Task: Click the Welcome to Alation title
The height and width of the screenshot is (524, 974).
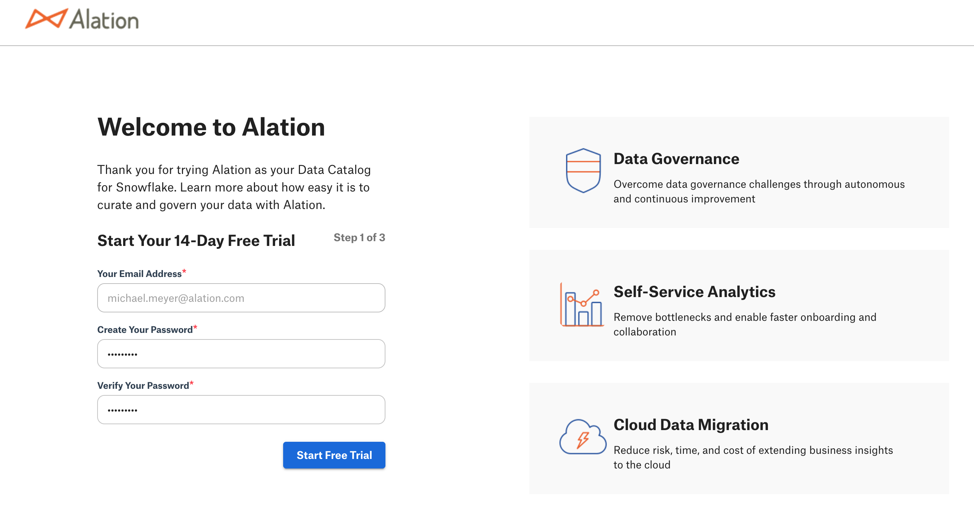Action: [x=211, y=127]
